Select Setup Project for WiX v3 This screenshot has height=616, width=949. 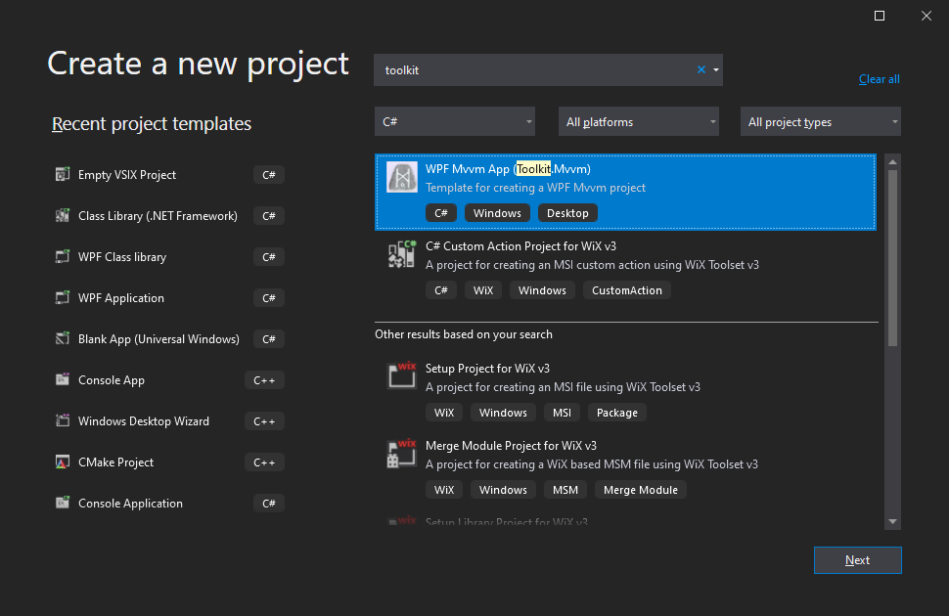pos(625,391)
